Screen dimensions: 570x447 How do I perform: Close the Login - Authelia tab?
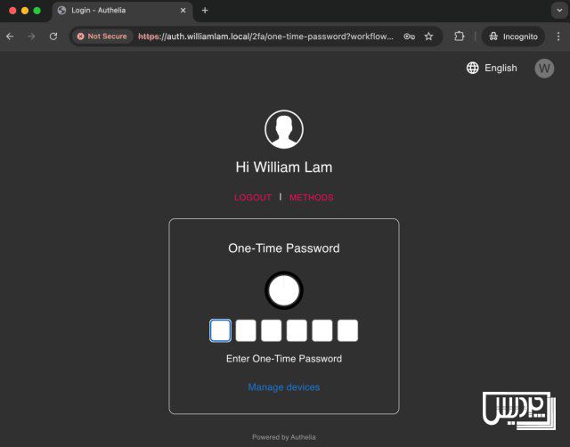183,11
